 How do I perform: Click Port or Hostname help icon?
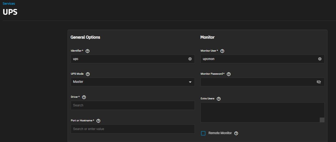98,121
